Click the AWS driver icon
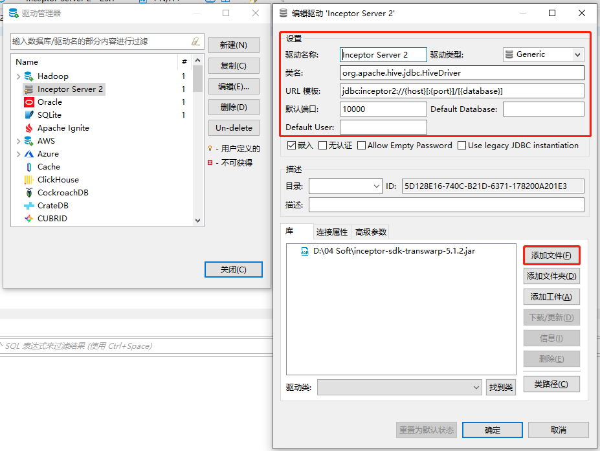The height and width of the screenshot is (451, 600). point(28,141)
